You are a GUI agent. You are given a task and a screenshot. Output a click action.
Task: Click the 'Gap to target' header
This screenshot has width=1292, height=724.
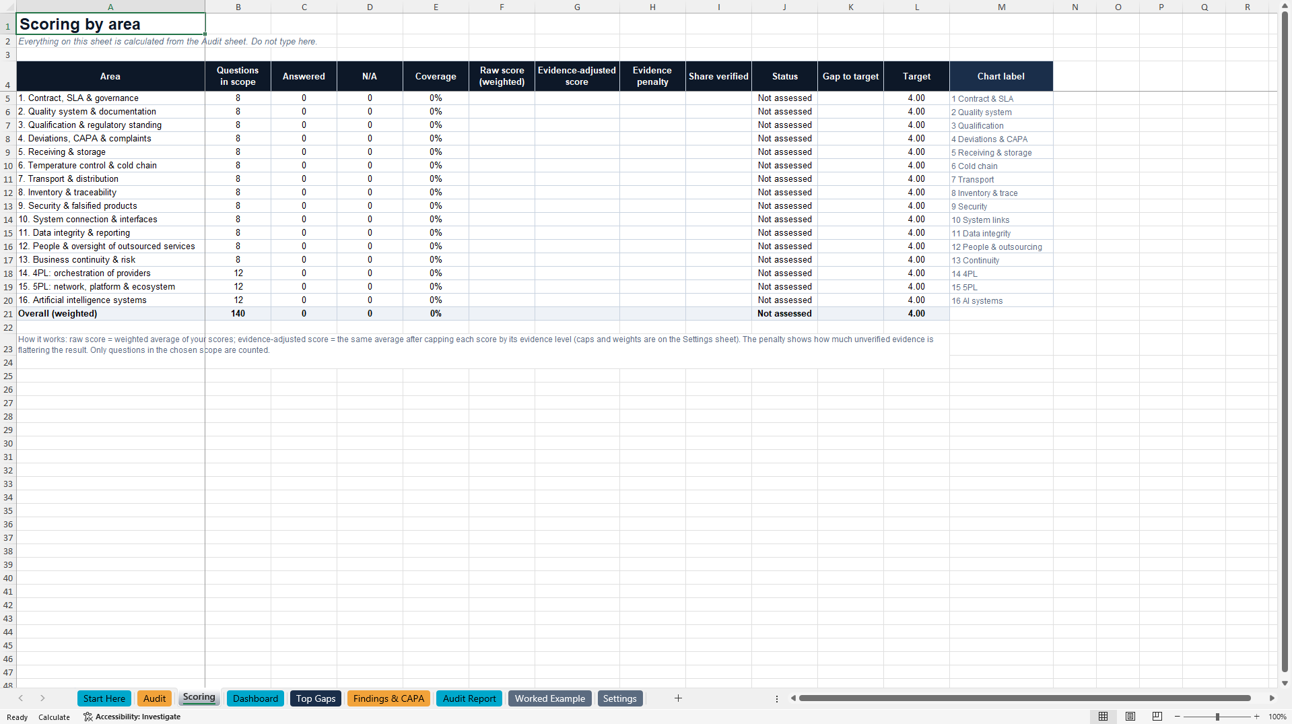click(x=850, y=76)
